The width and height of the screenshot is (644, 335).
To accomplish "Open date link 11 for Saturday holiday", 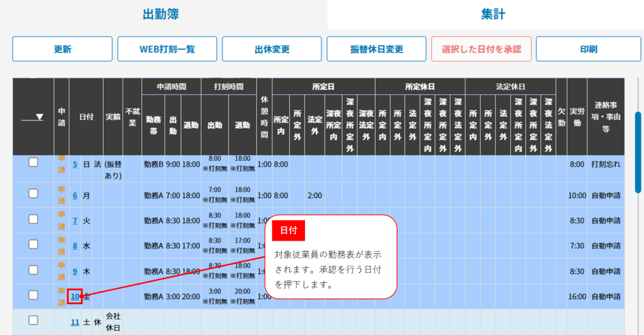I will (75, 322).
